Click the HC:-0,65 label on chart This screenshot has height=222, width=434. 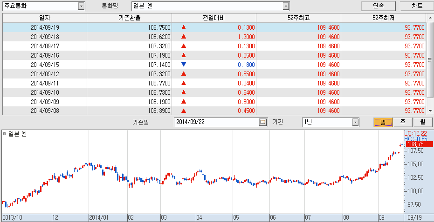pyautogui.click(x=416, y=138)
